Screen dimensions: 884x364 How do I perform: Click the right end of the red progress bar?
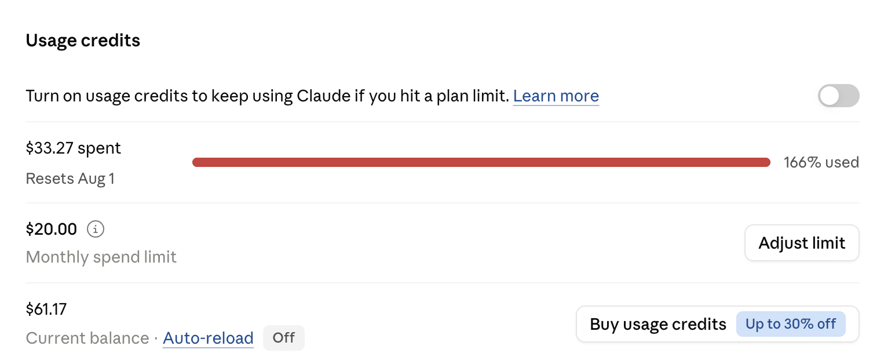[766, 162]
